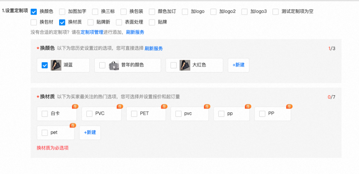Add a new color with +新建

239,65
